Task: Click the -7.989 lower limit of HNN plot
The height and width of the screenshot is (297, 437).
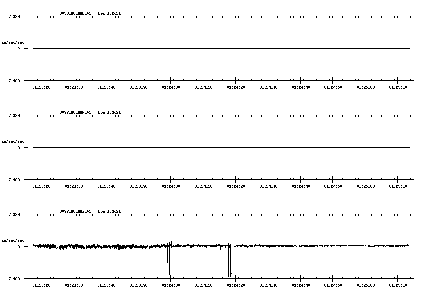Action: (13, 180)
